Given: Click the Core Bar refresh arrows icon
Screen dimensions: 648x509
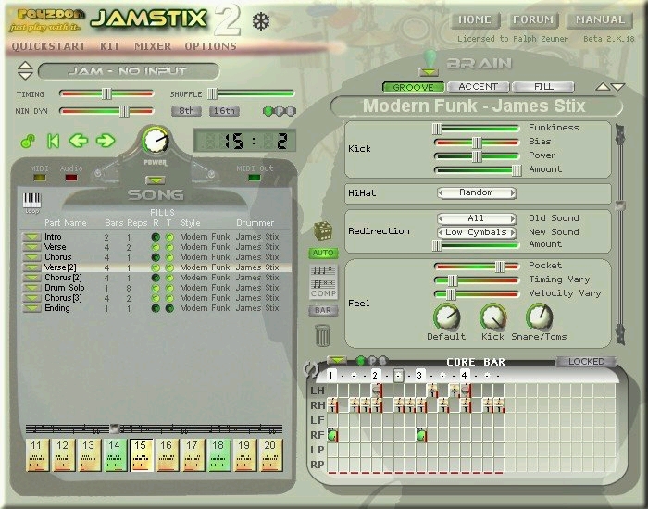Looking at the screenshot, I should click(311, 369).
